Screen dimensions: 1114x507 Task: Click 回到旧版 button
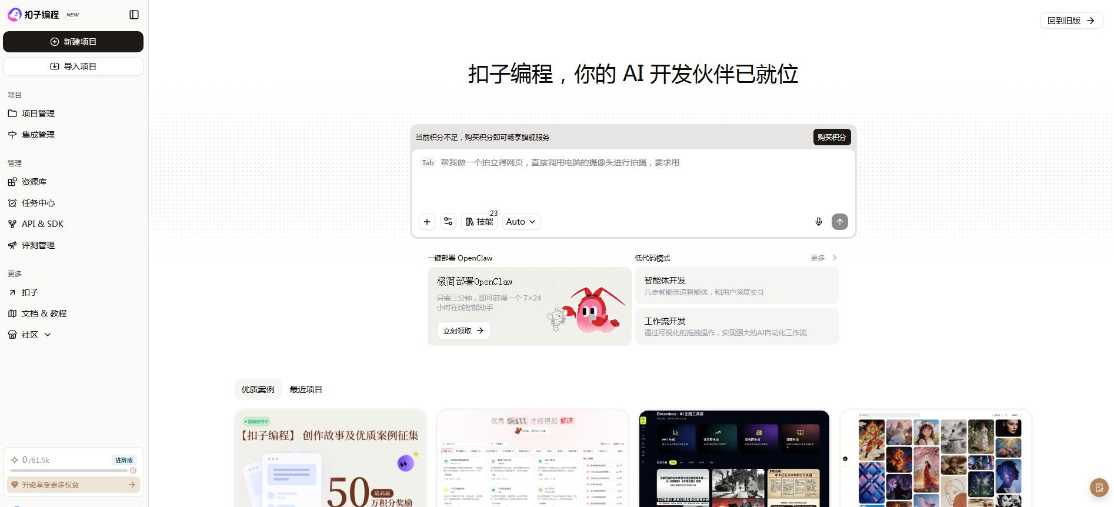(x=1071, y=21)
